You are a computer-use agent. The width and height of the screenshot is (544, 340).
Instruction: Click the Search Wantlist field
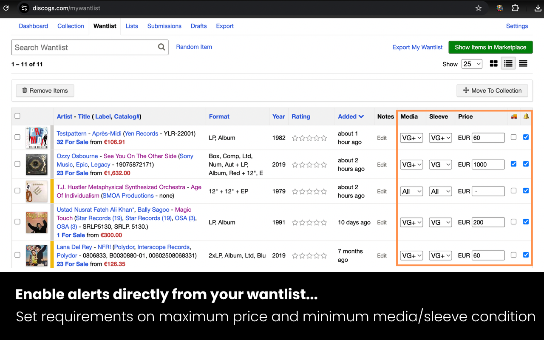(90, 47)
